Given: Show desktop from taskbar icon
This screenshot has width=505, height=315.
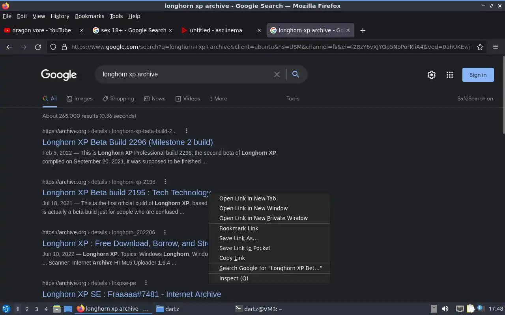Looking at the screenshot, I should 68,309.
